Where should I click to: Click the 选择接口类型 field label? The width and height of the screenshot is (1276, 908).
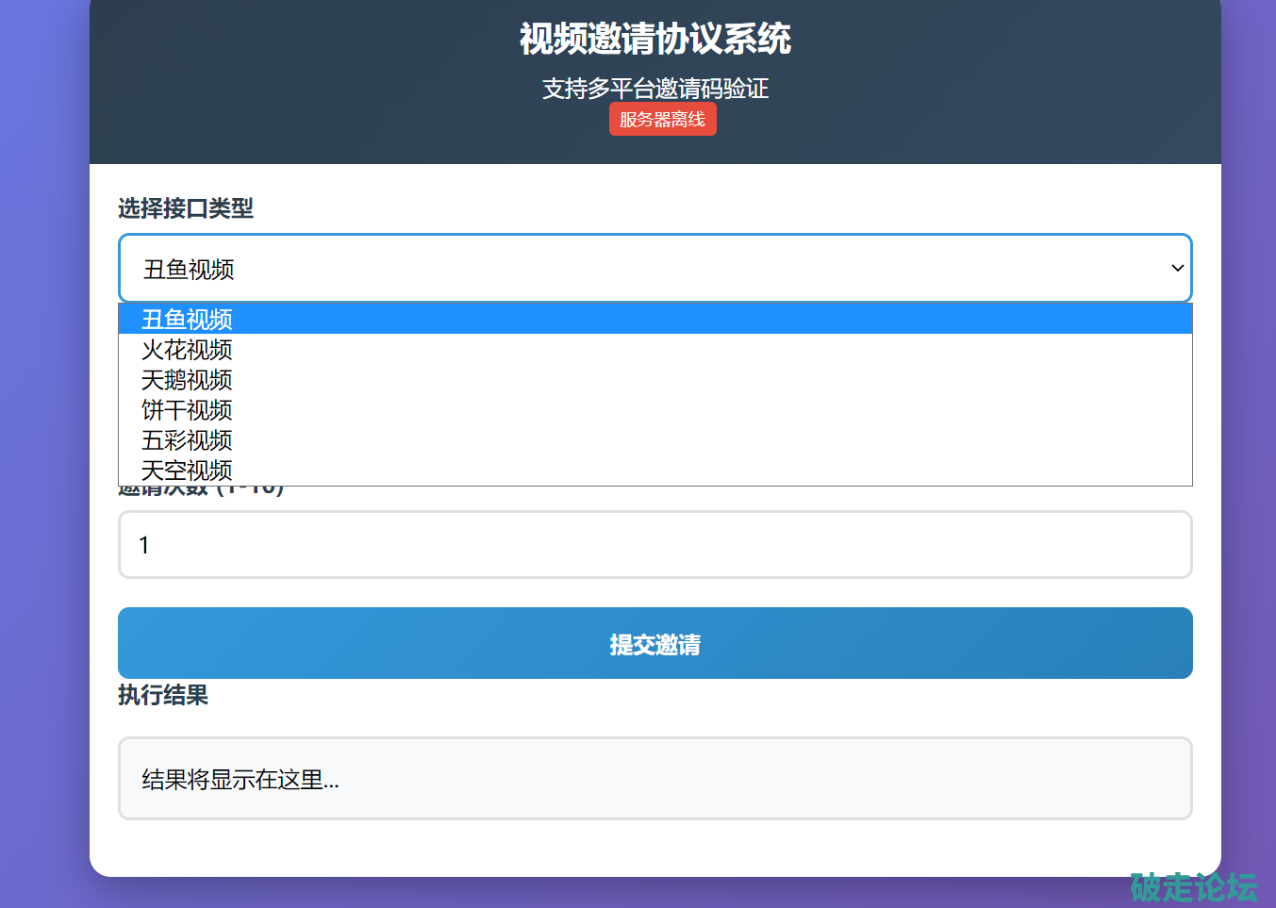186,208
